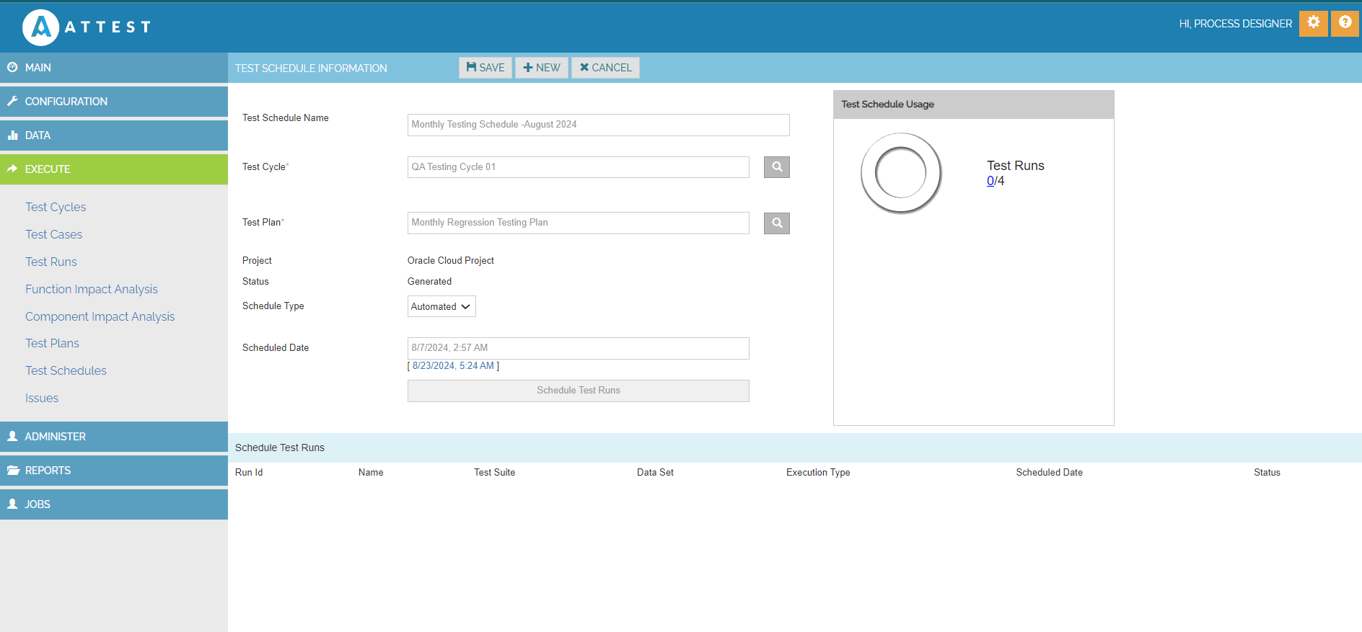Click the Configuration wrench icon

point(12,101)
